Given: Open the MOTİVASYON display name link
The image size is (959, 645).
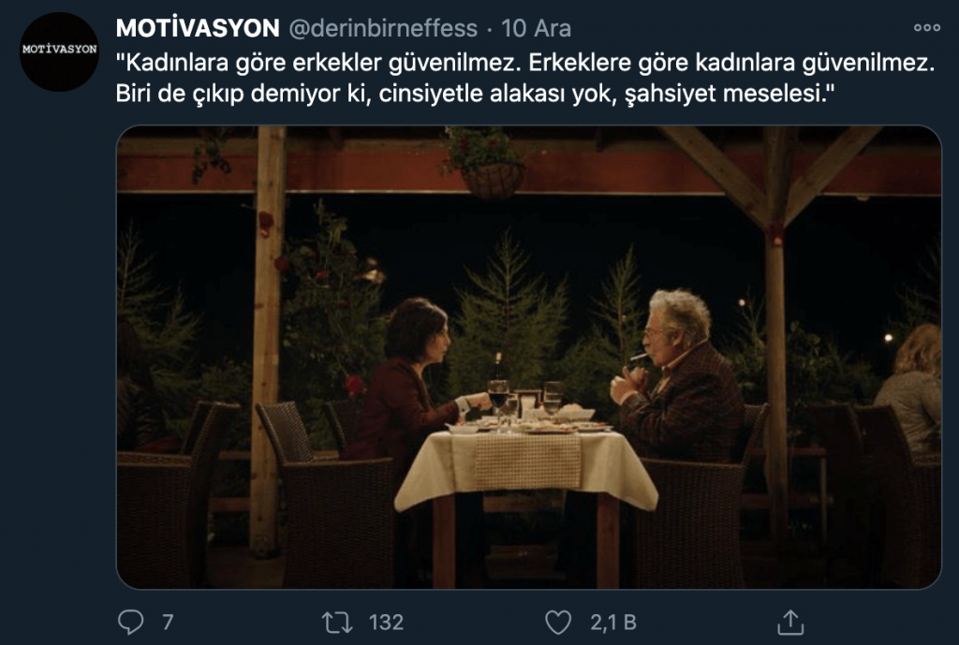Looking at the screenshot, I should coord(198,28).
